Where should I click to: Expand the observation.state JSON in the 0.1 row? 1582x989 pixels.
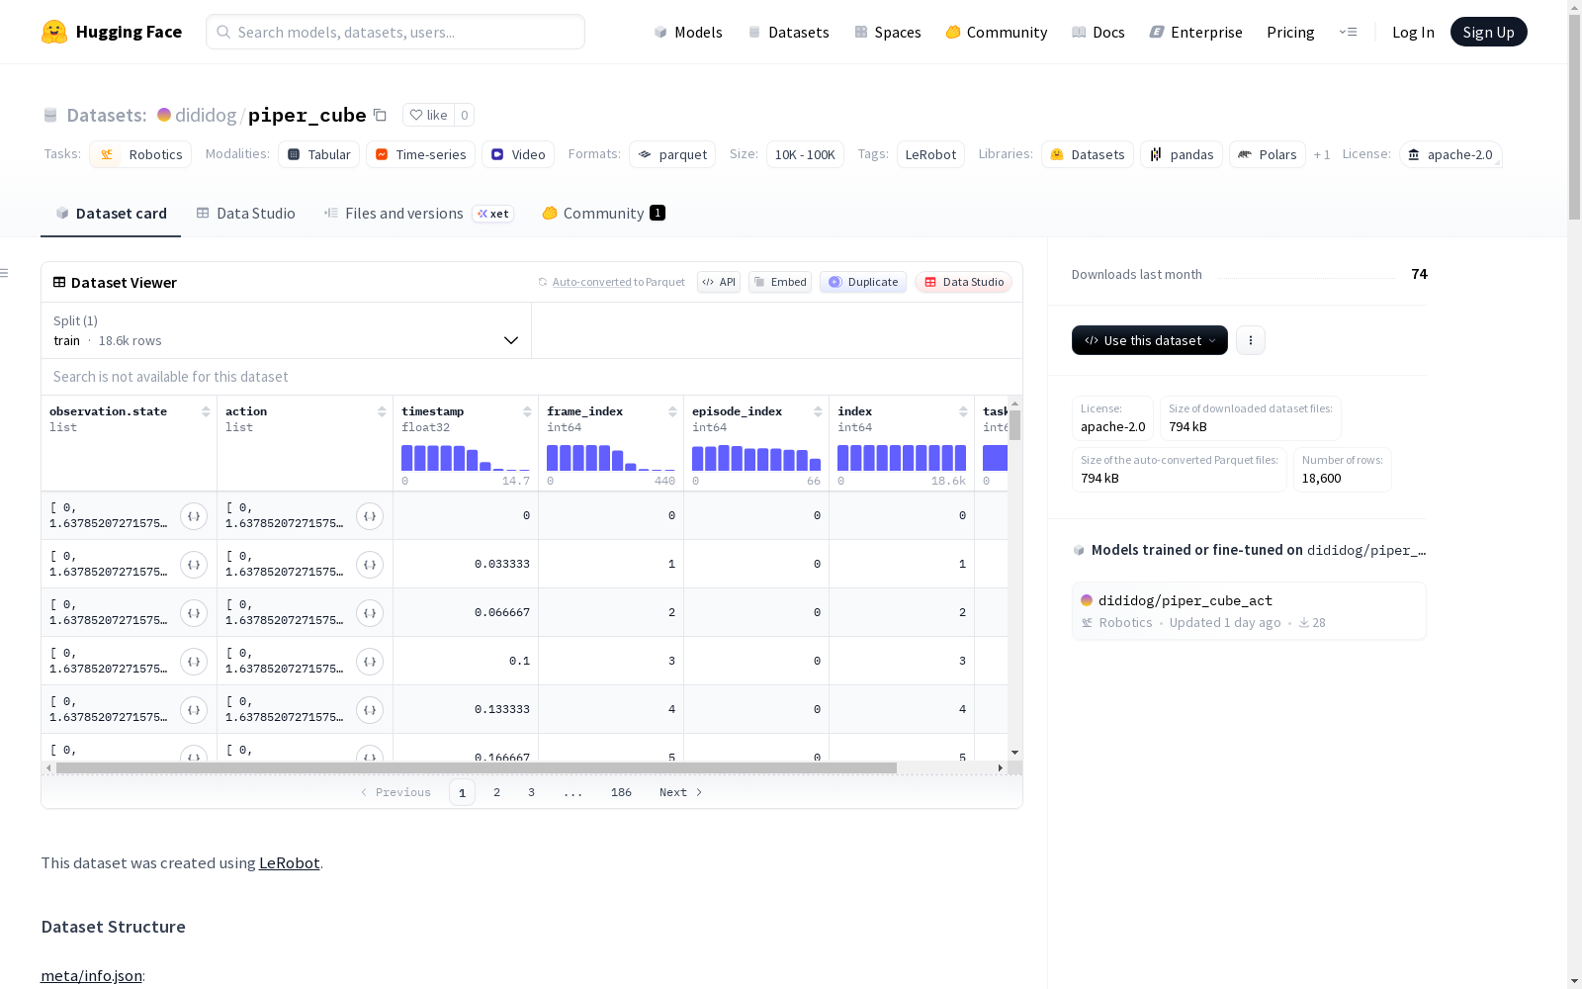[194, 662]
